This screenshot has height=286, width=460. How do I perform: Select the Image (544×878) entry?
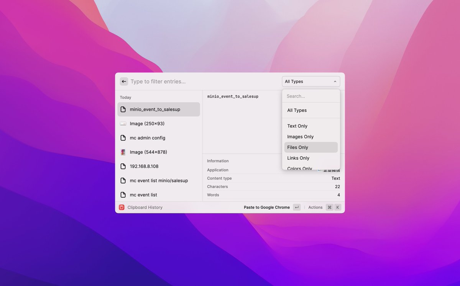159,152
